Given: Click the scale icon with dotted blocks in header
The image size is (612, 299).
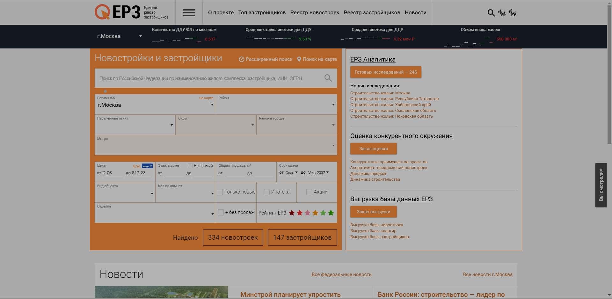Looking at the screenshot, I should 512,13.
